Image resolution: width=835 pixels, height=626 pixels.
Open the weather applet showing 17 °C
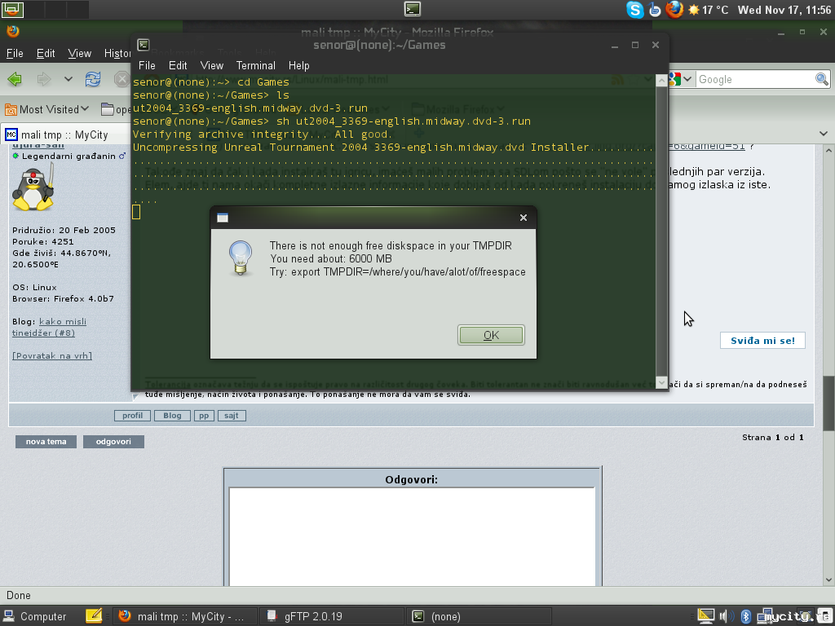pyautogui.click(x=709, y=10)
